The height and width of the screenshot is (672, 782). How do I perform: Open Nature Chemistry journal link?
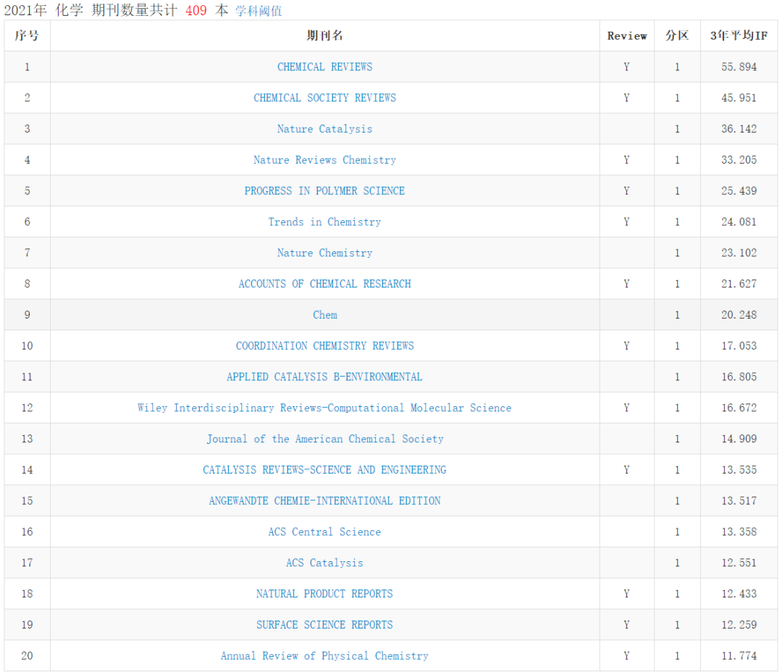click(324, 253)
